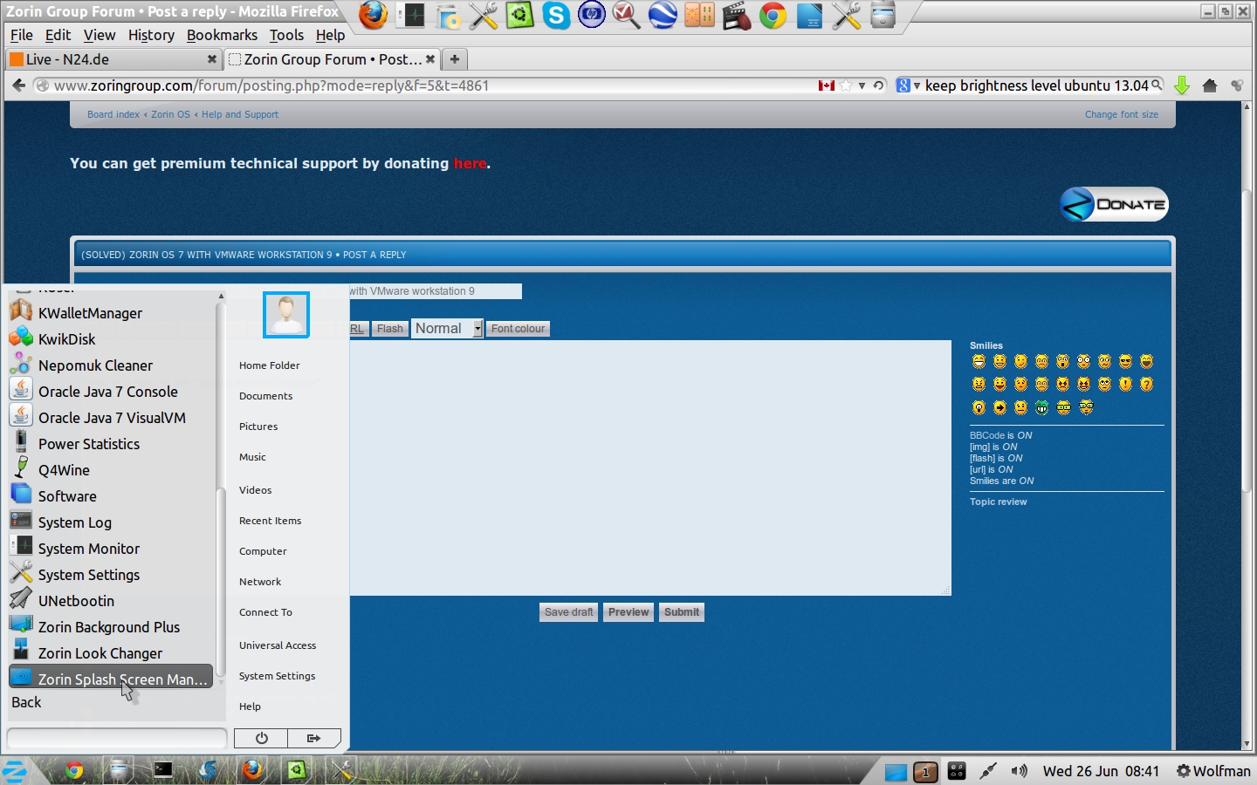This screenshot has height=785, width=1257.
Task: Open the green downloads arrow
Action: (1182, 85)
